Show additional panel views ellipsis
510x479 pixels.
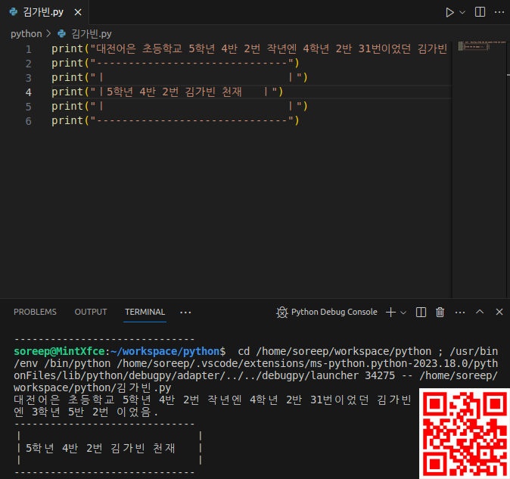pyautogui.click(x=185, y=312)
